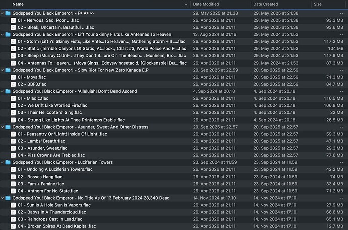Viewport: 348px width, 230px height.
Task: Select file name 02 - Bosses Hang.flac
Action: coord(40,177)
